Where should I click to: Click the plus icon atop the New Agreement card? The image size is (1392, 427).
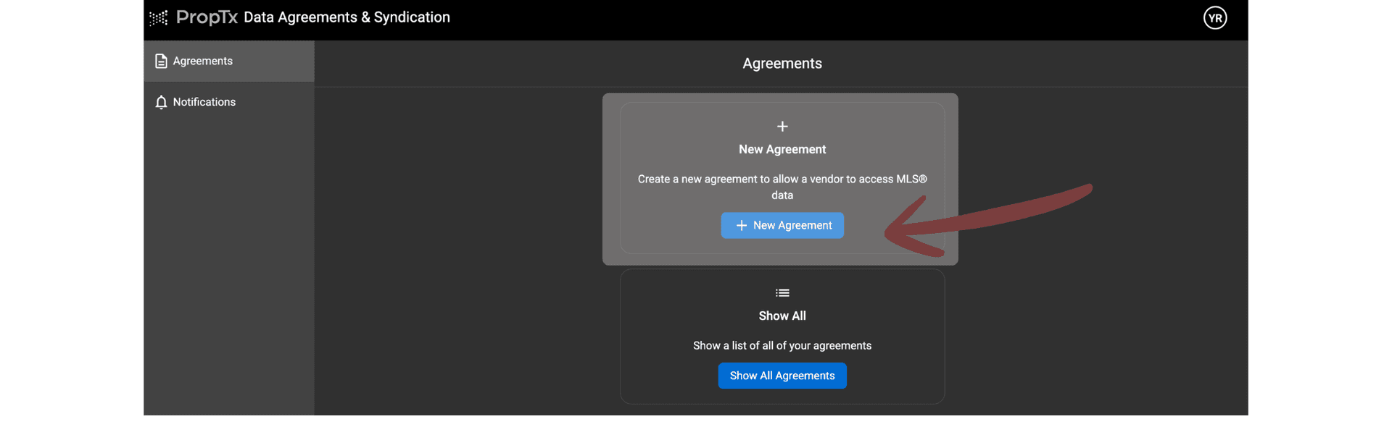782,126
